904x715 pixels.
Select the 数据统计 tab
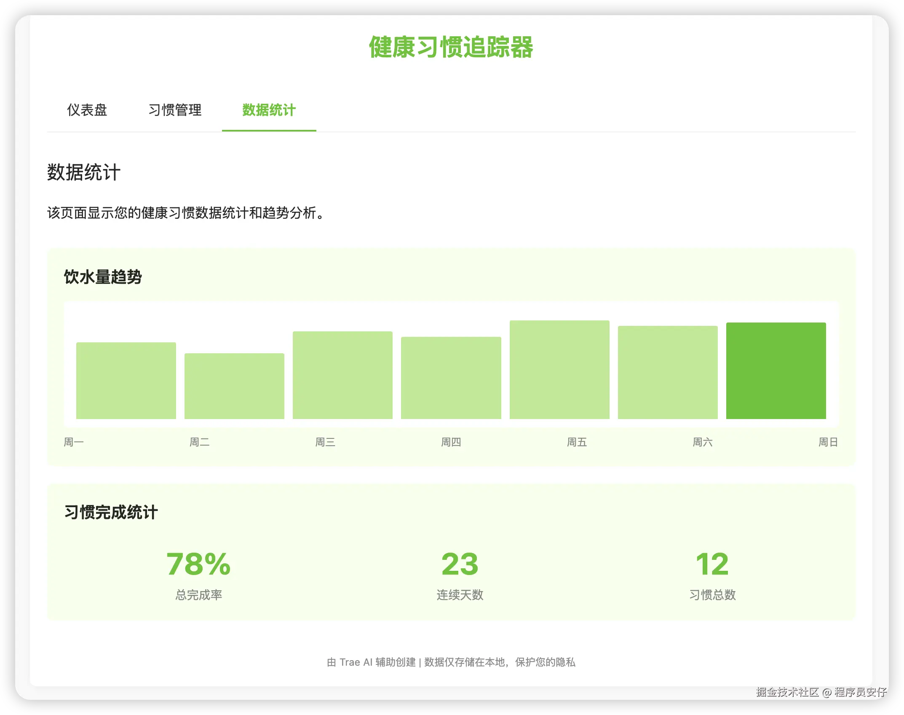pyautogui.click(x=269, y=110)
